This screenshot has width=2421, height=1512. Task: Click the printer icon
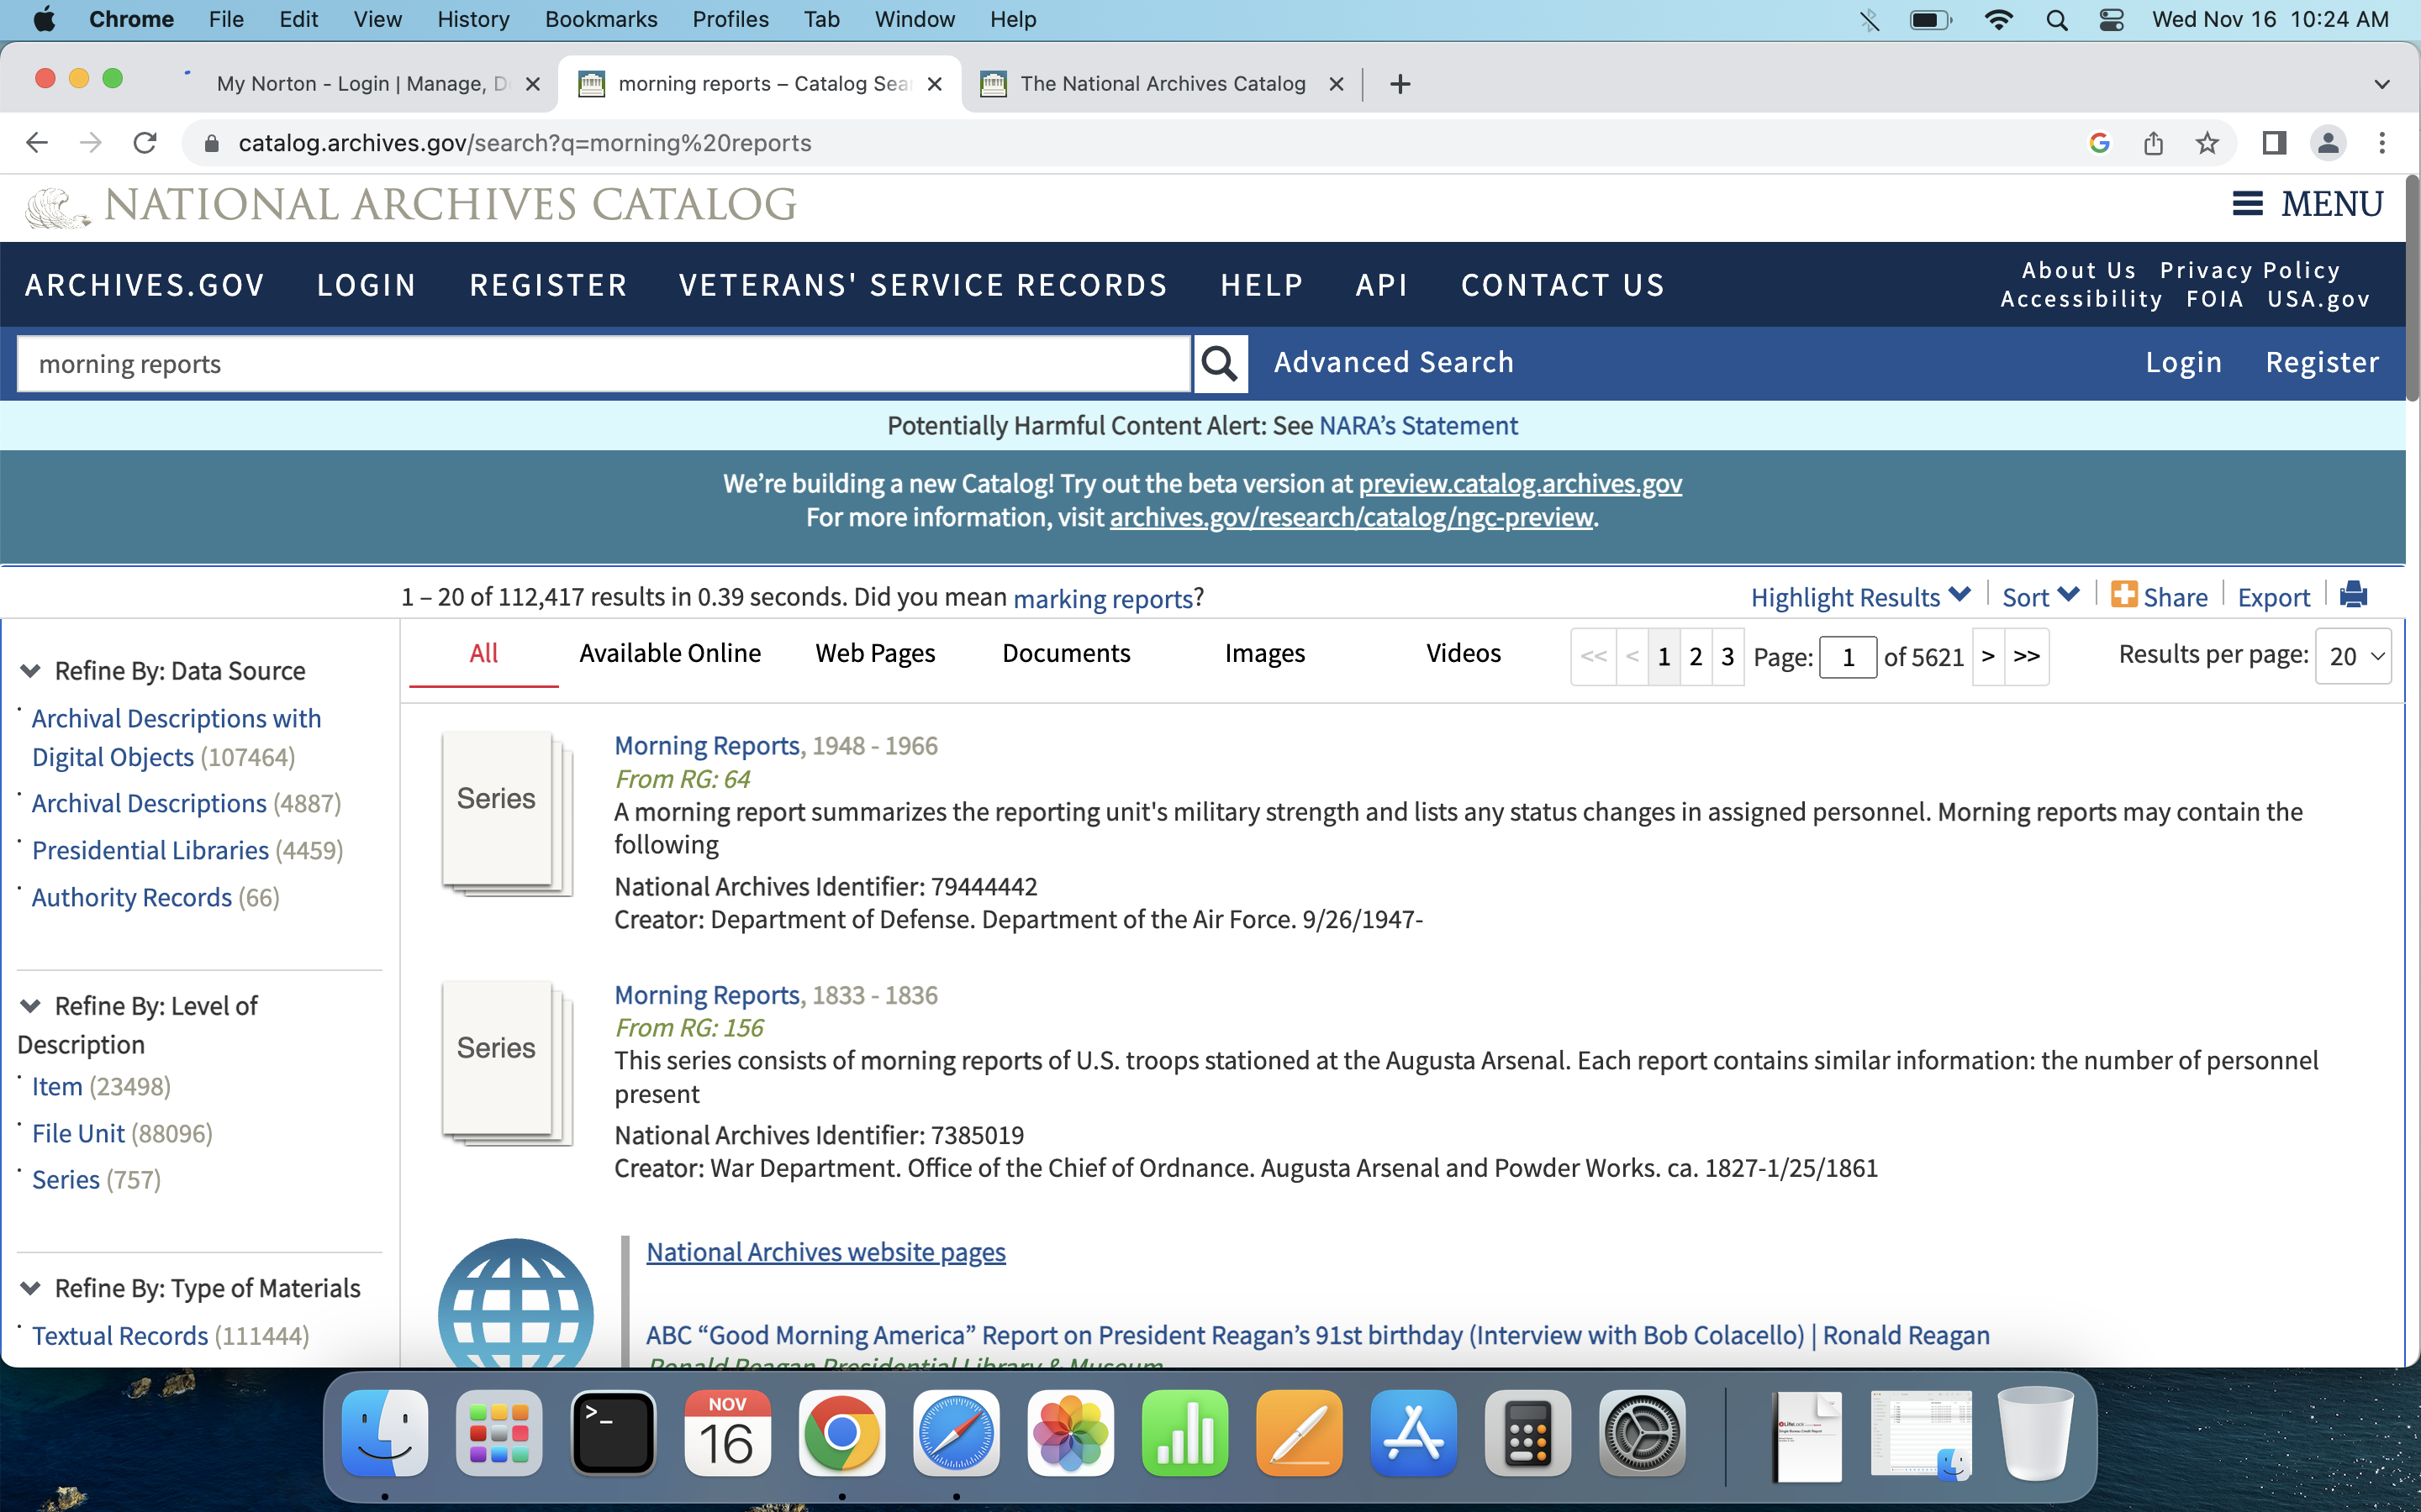(x=2353, y=595)
